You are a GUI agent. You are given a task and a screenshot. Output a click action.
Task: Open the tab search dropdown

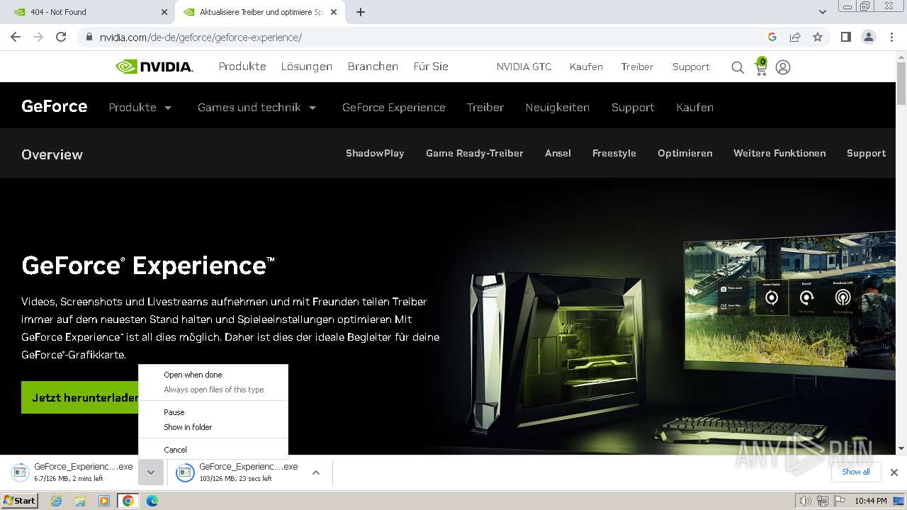click(823, 12)
